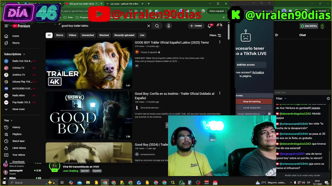Open the asmongold channel in Kick sidebar

(22, 172)
